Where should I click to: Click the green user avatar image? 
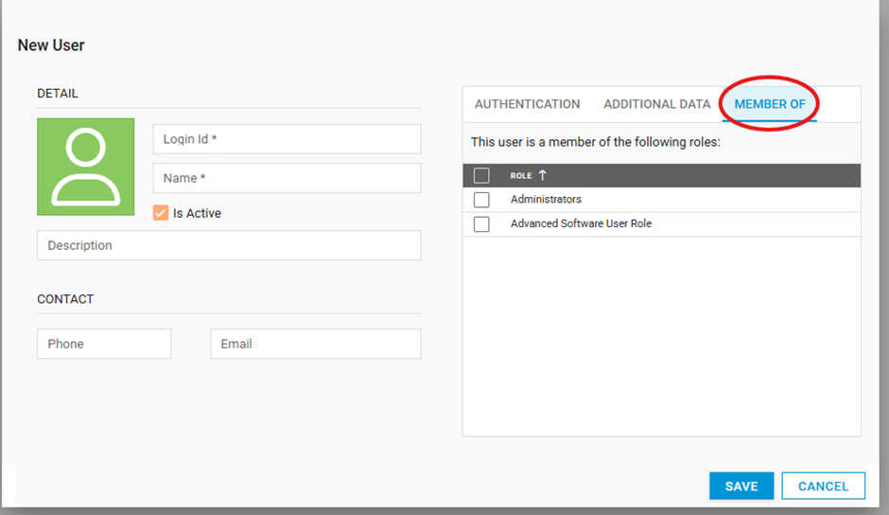coord(85,167)
